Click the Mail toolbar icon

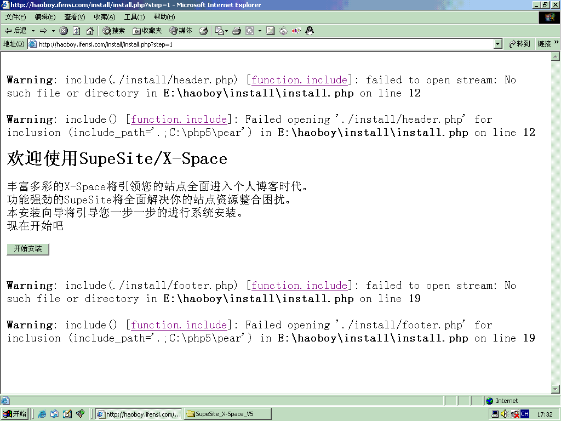pos(219,31)
